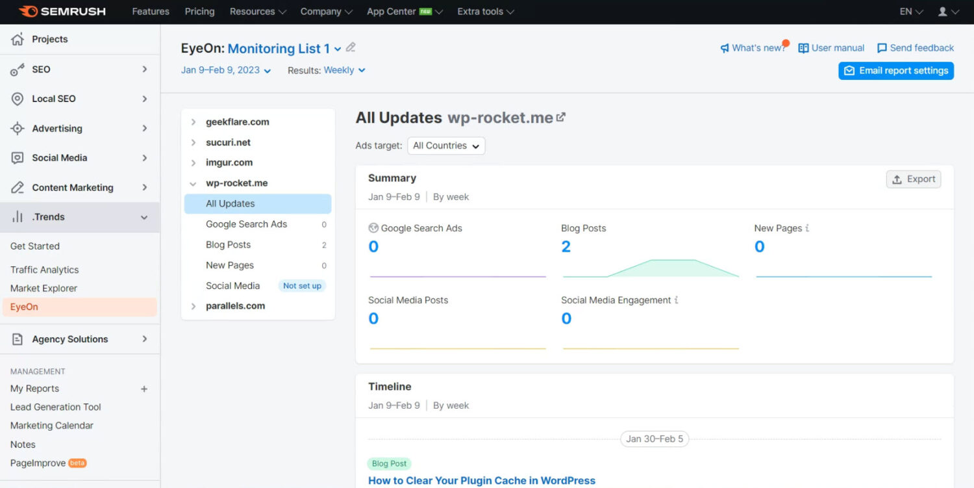This screenshot has height=488, width=974.
Task: Select EyeOn in sidebar
Action: pos(80,307)
